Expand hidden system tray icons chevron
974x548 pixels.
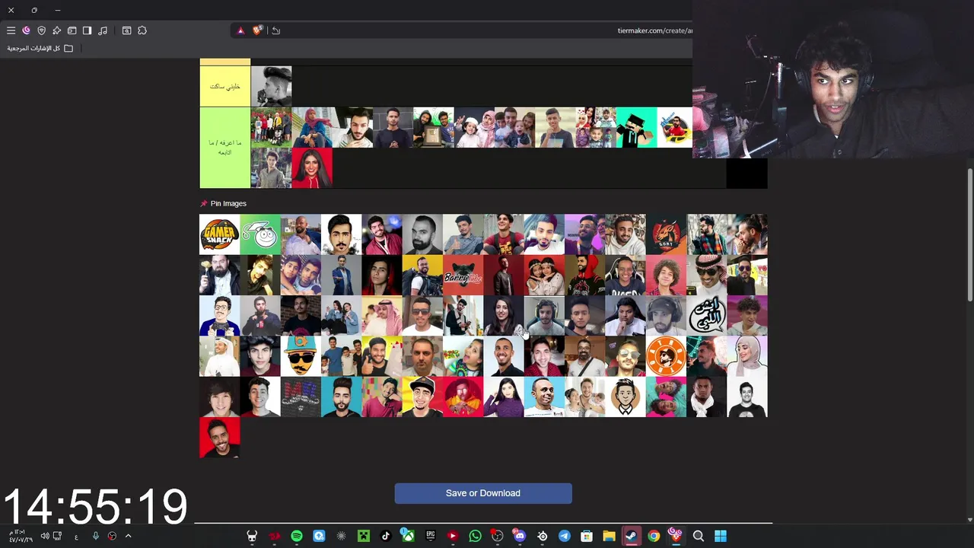pos(128,536)
